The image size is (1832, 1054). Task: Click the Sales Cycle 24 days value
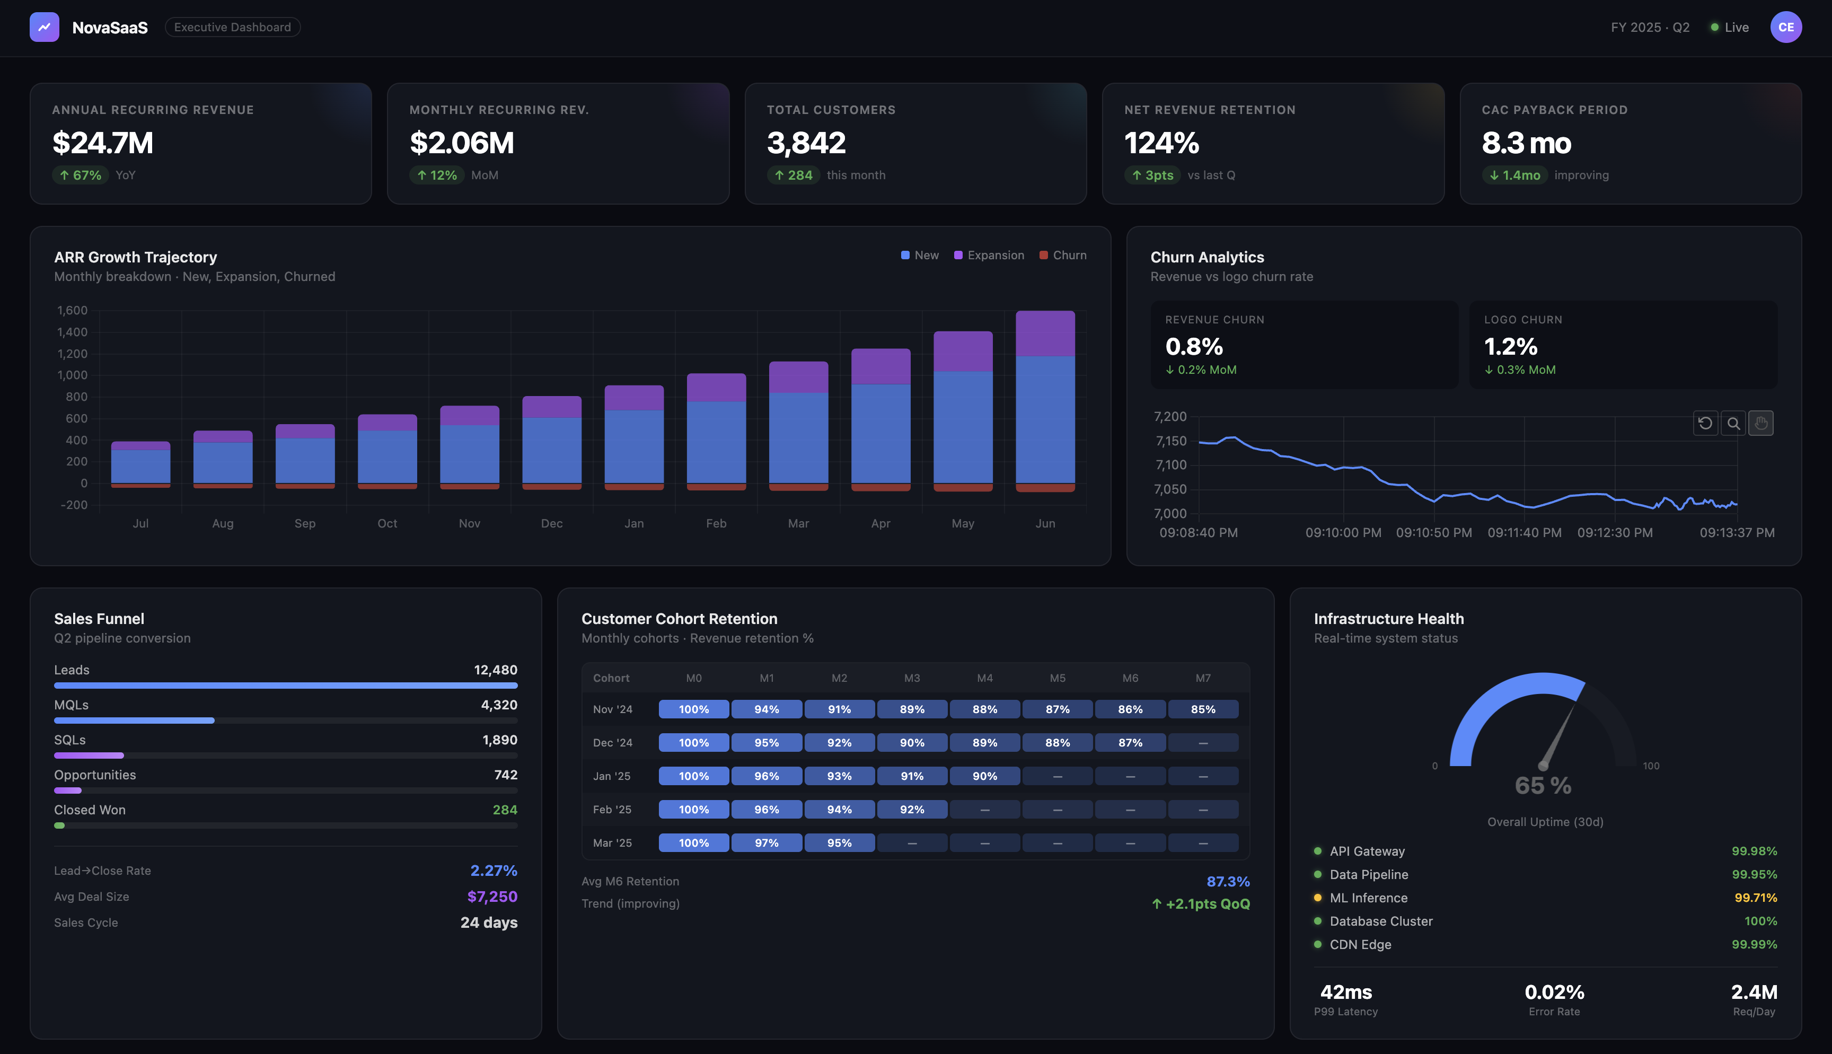tap(488, 923)
